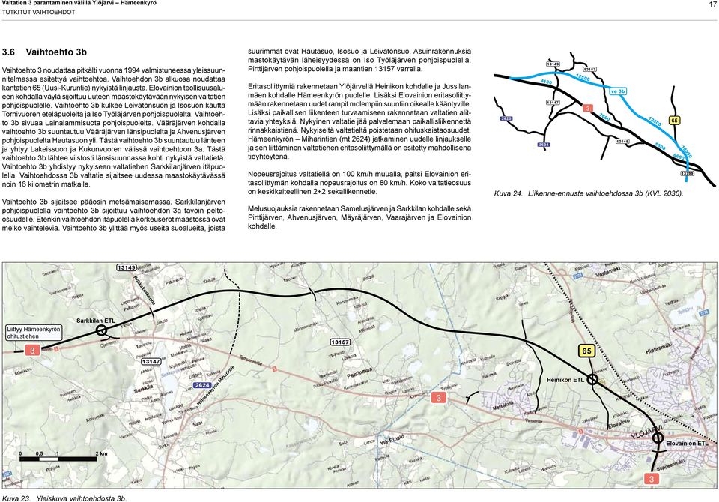Click the 've 3b' label on blue route
The height and width of the screenshot is (502, 719).
[x=618, y=91]
